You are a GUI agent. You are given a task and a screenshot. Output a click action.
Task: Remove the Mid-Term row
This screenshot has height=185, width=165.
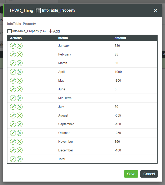20,98
